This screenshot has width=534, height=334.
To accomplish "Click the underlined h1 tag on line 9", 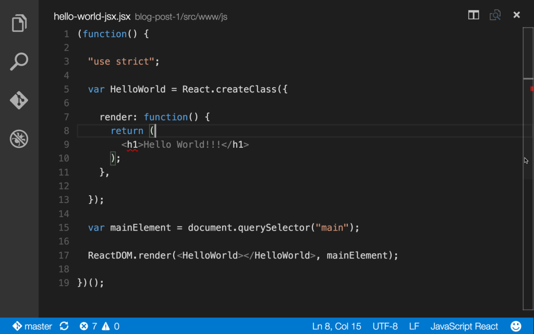I will pos(132,145).
